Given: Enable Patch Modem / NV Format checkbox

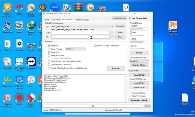Looking at the screenshot, I should click(49, 61).
